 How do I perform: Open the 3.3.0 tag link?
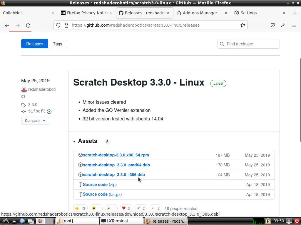(x=33, y=105)
